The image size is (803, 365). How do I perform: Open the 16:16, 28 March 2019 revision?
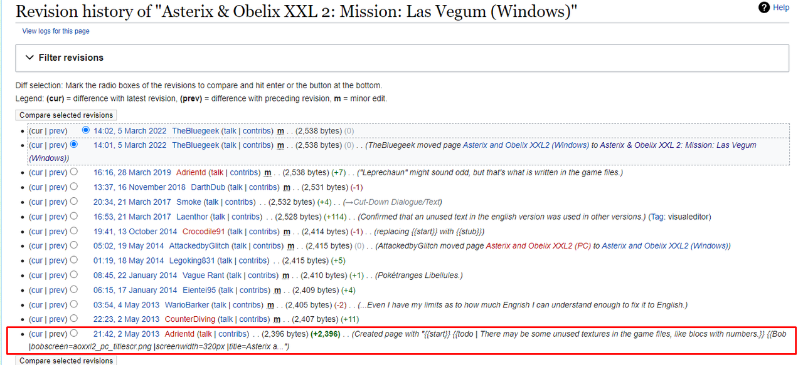[132, 173]
